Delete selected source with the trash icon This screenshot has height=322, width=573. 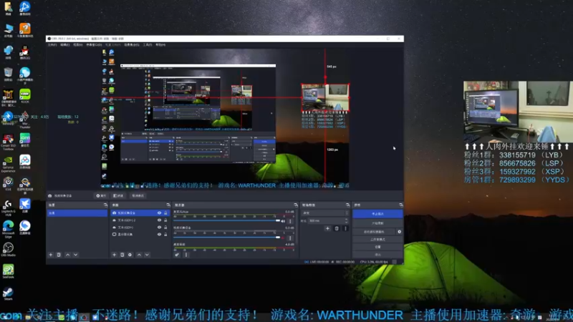click(x=122, y=255)
